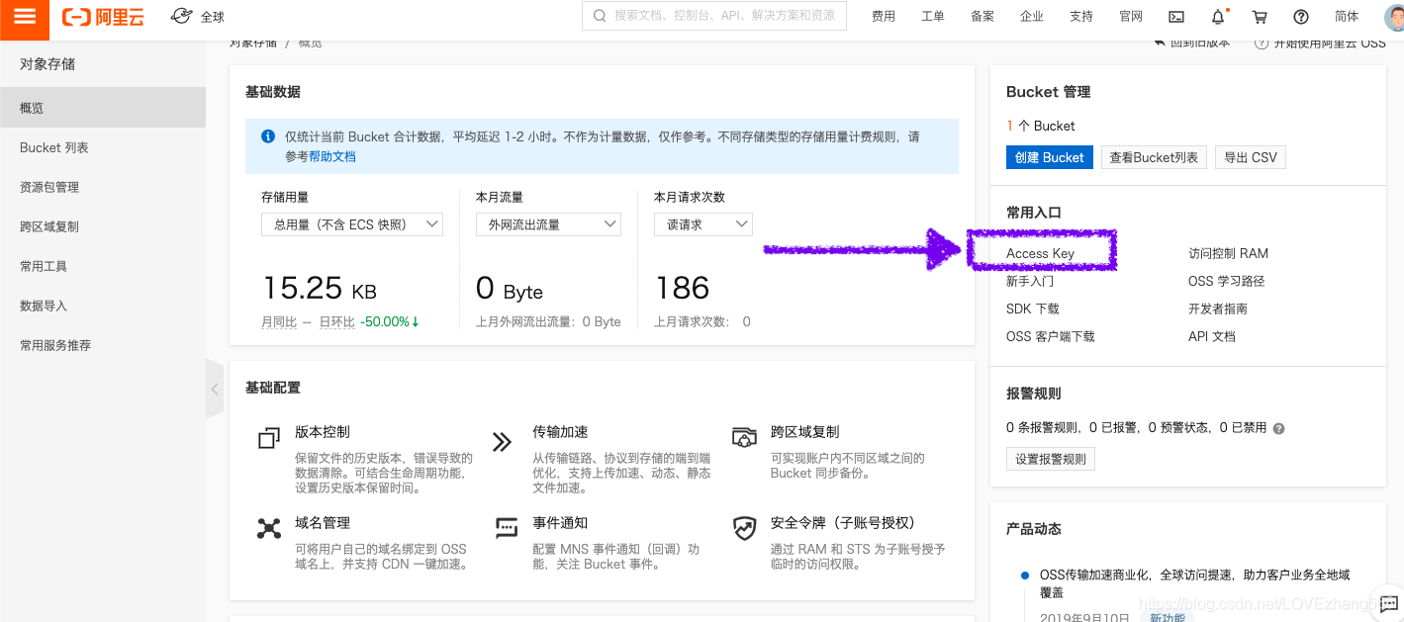Select 概览 in the sidebar

103,108
